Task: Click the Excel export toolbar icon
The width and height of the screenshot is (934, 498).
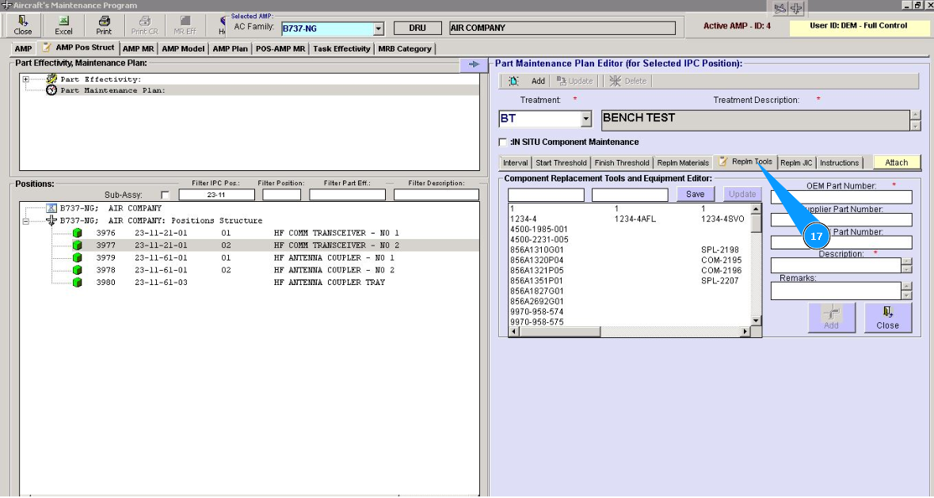Action: coord(63,21)
